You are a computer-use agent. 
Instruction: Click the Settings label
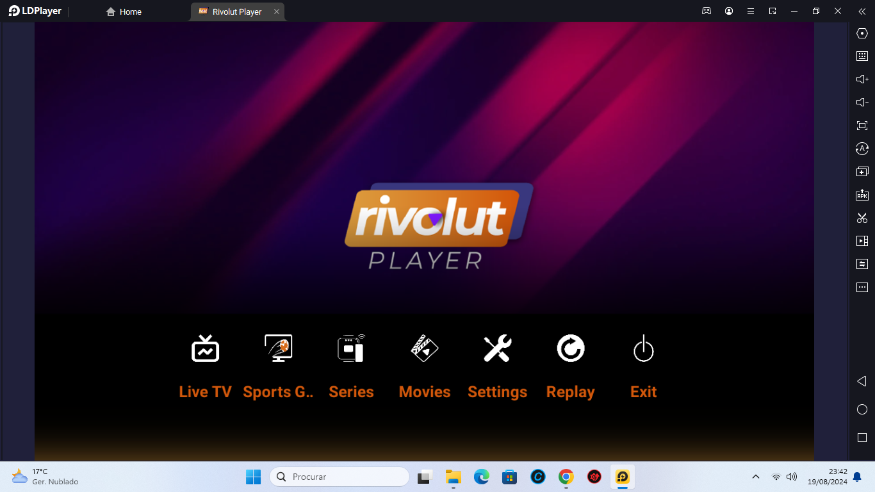click(x=497, y=392)
